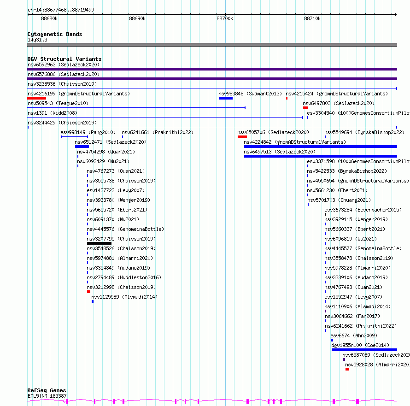Click the purple nsv6587089 Sedlazeck marker
The image size is (410, 406).
[x=344, y=359]
